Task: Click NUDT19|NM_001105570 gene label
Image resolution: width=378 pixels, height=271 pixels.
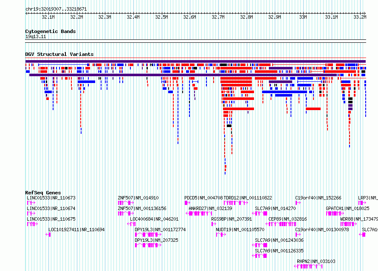Action: [240, 230]
